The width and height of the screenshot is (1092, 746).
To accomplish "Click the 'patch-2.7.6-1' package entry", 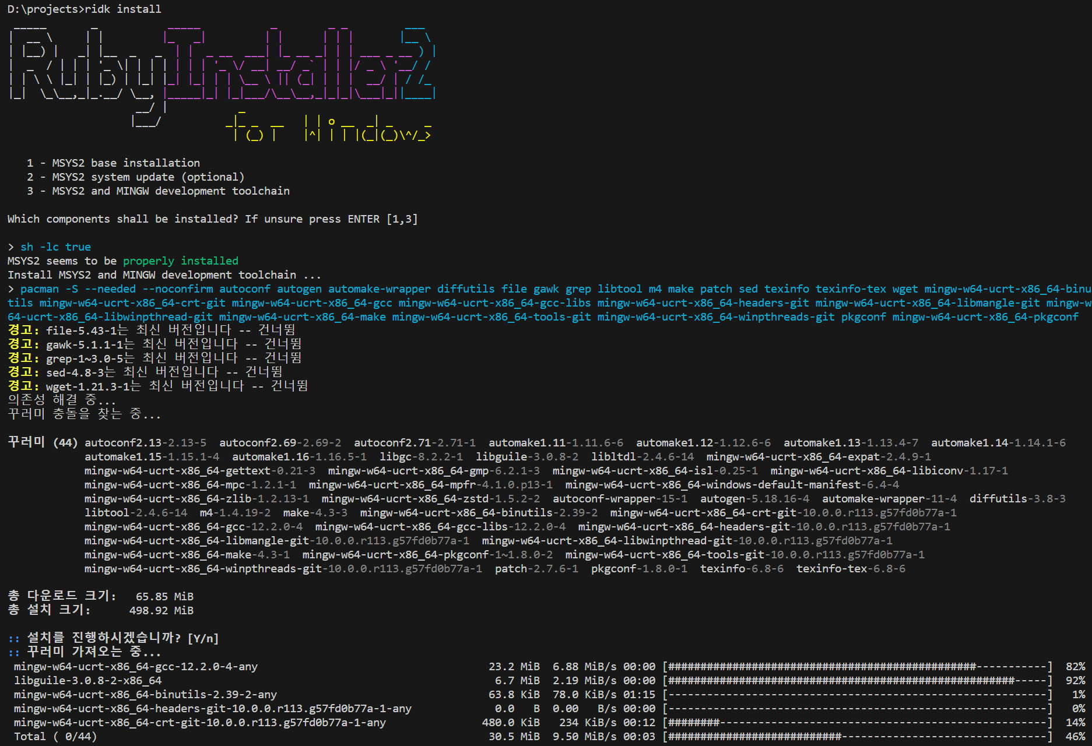I will pyautogui.click(x=536, y=568).
